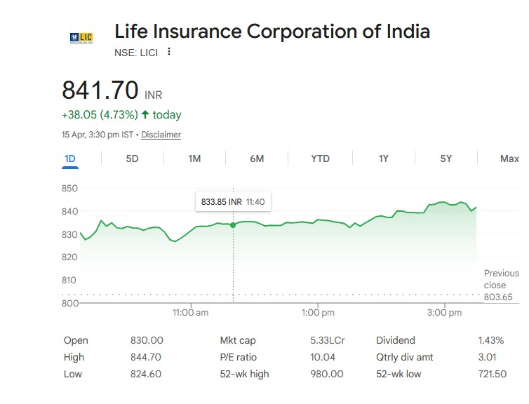This screenshot has width=529, height=404.
Task: Select the 1D chart range tab
Action: (x=69, y=159)
